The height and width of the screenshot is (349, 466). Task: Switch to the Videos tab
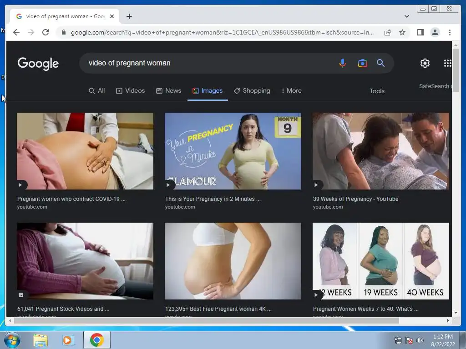click(x=131, y=90)
